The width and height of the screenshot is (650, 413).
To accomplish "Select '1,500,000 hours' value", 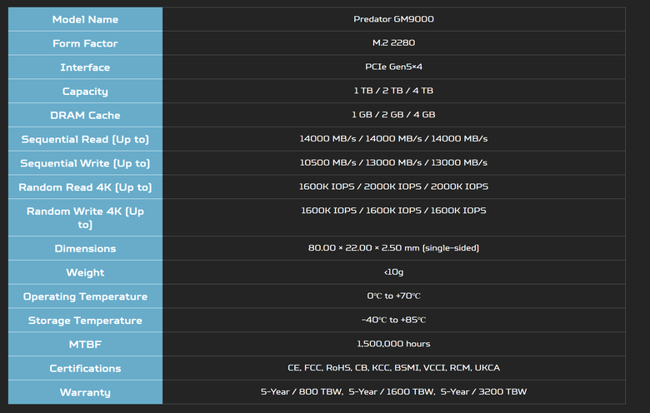I will pos(393,344).
